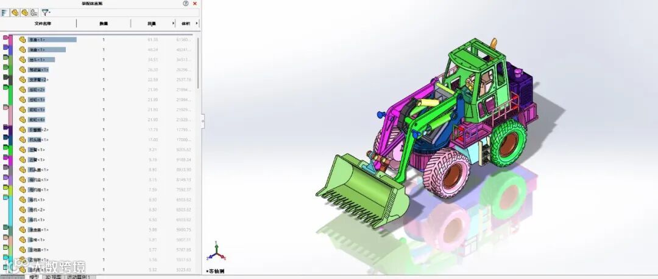Select the volume value 5980.75
658x279 pixels.
coord(184,230)
